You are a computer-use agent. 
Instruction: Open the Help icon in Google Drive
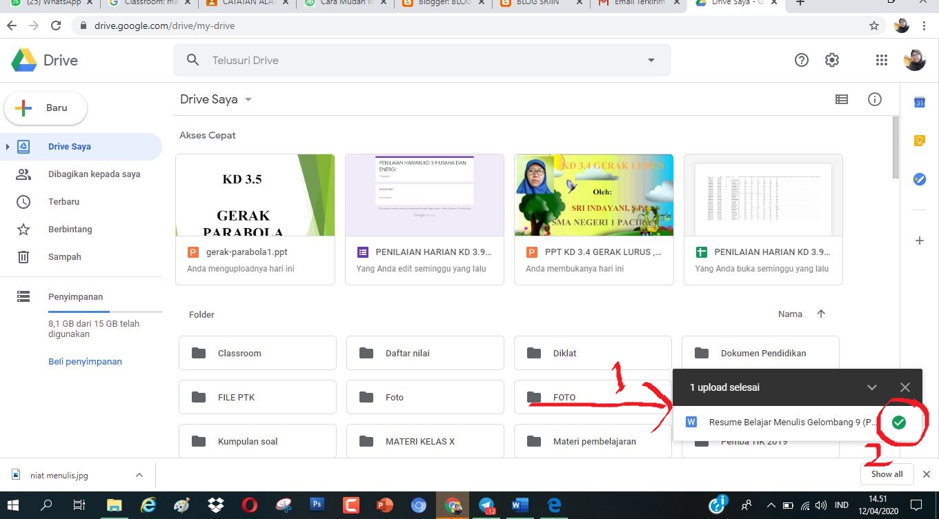pos(801,60)
